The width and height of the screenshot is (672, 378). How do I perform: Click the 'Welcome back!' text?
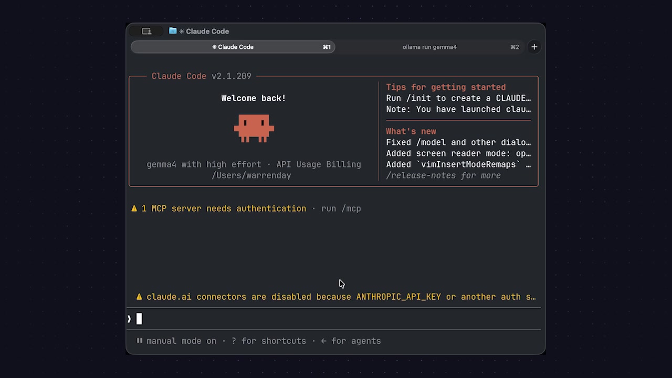[254, 98]
